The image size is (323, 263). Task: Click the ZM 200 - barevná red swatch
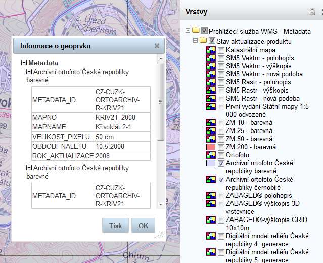tap(210, 147)
